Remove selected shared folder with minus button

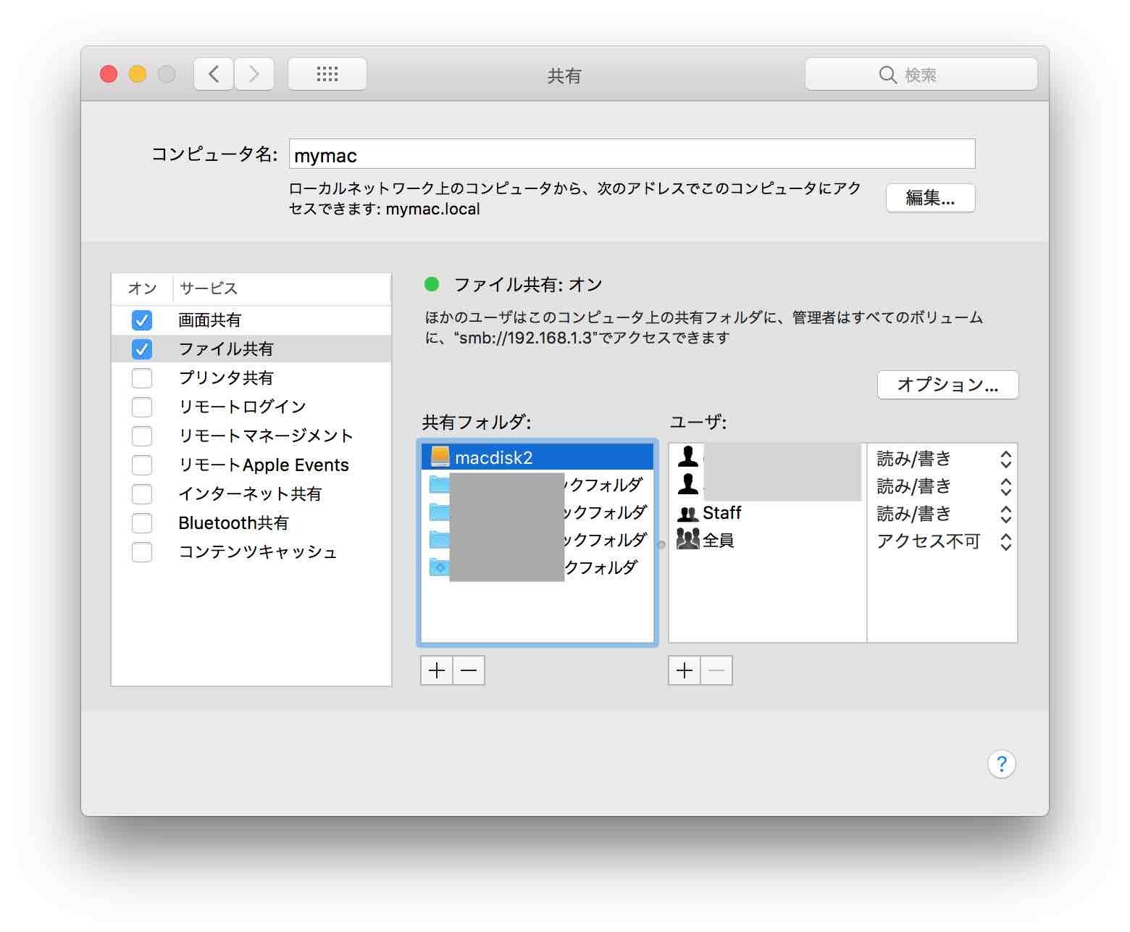[469, 670]
